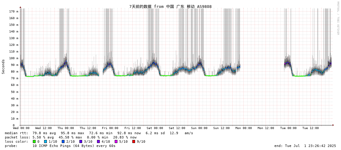
Task: Click the 'Fri 12:00' x-axis label
Action: tap(132, 128)
